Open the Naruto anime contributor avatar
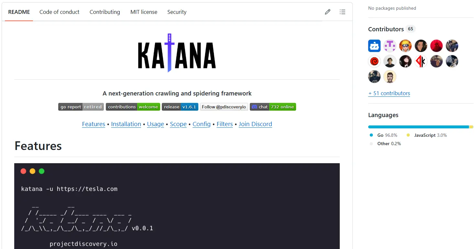 405,46
